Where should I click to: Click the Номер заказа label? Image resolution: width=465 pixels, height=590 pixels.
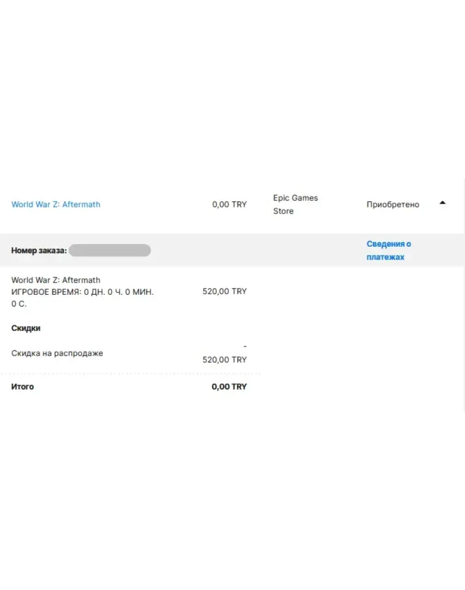[x=39, y=251]
